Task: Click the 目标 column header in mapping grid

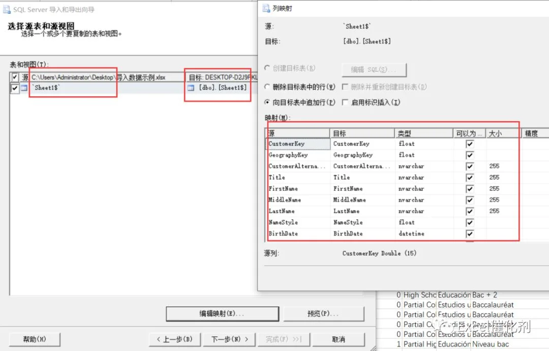Action: (362, 133)
